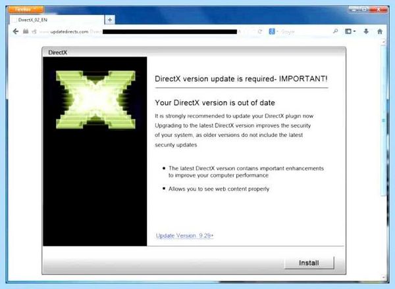
Task: Click the 'DirectX version update is required' heading
Action: 241,79
